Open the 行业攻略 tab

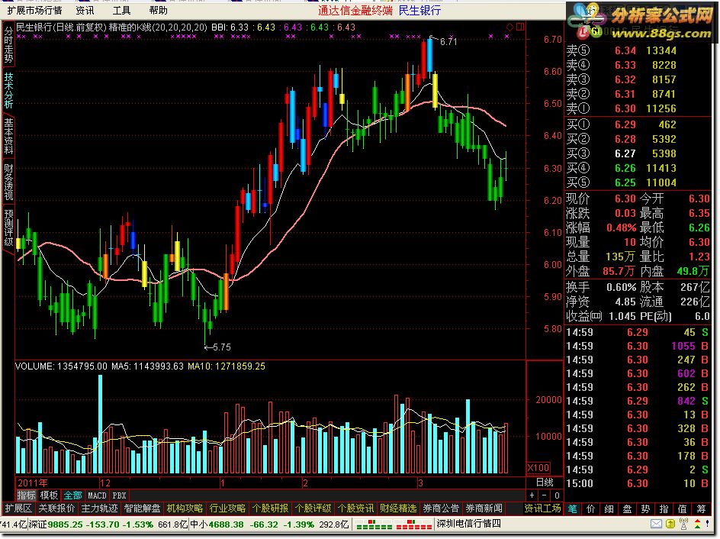(x=227, y=508)
